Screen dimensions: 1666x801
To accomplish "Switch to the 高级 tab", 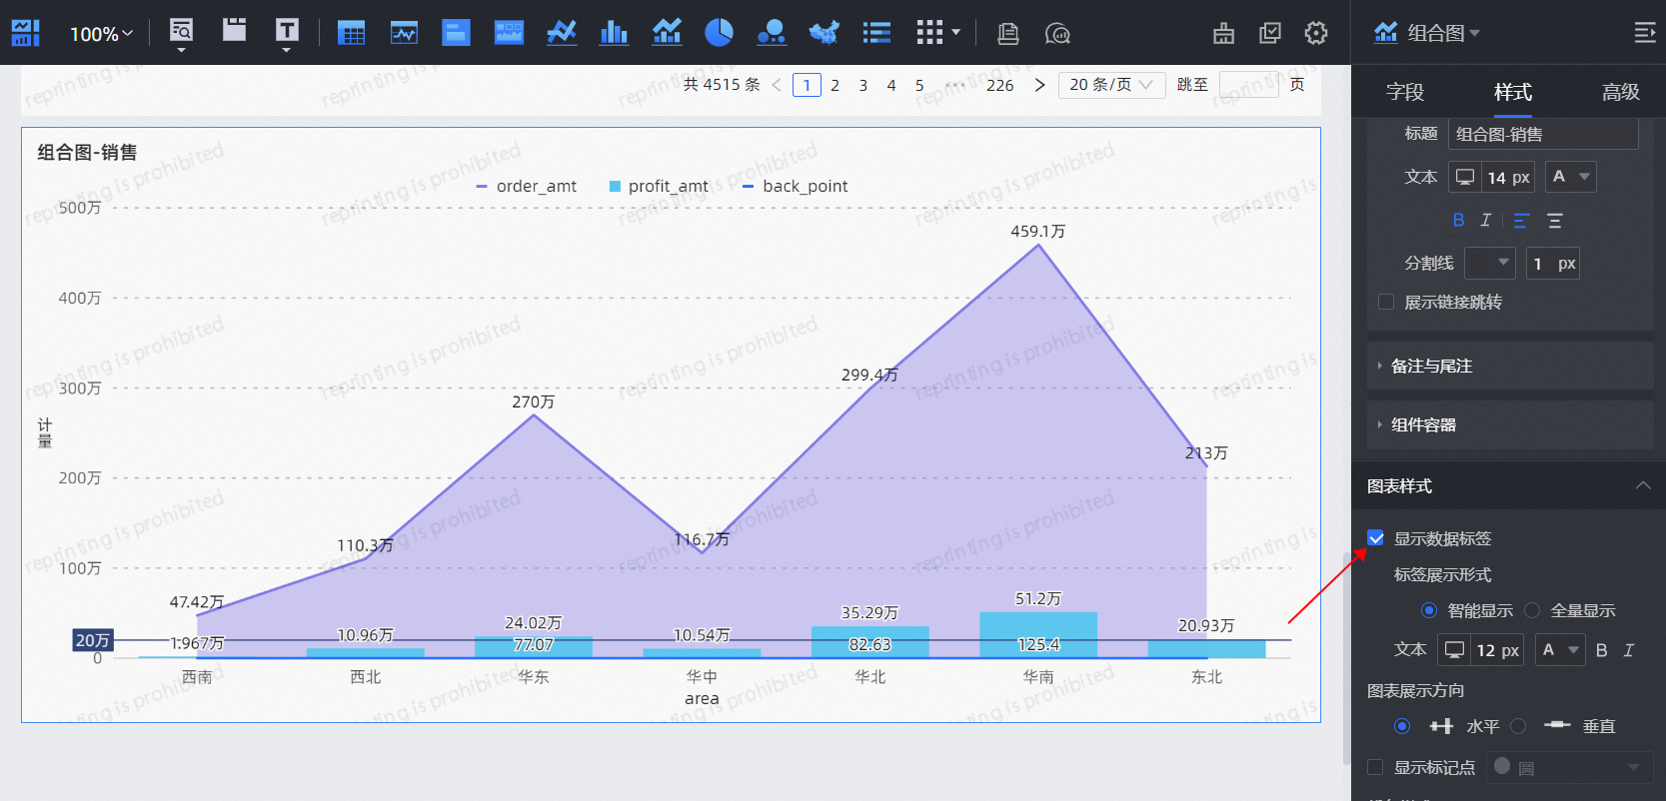I will 1620,92.
